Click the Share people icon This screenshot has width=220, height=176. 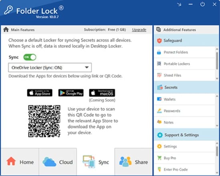(x=125, y=162)
